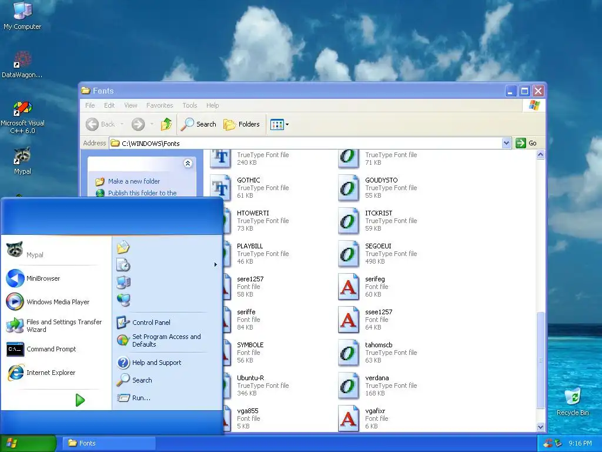Image resolution: width=602 pixels, height=452 pixels.
Task: Select the vgafixr font file icon
Action: point(348,418)
